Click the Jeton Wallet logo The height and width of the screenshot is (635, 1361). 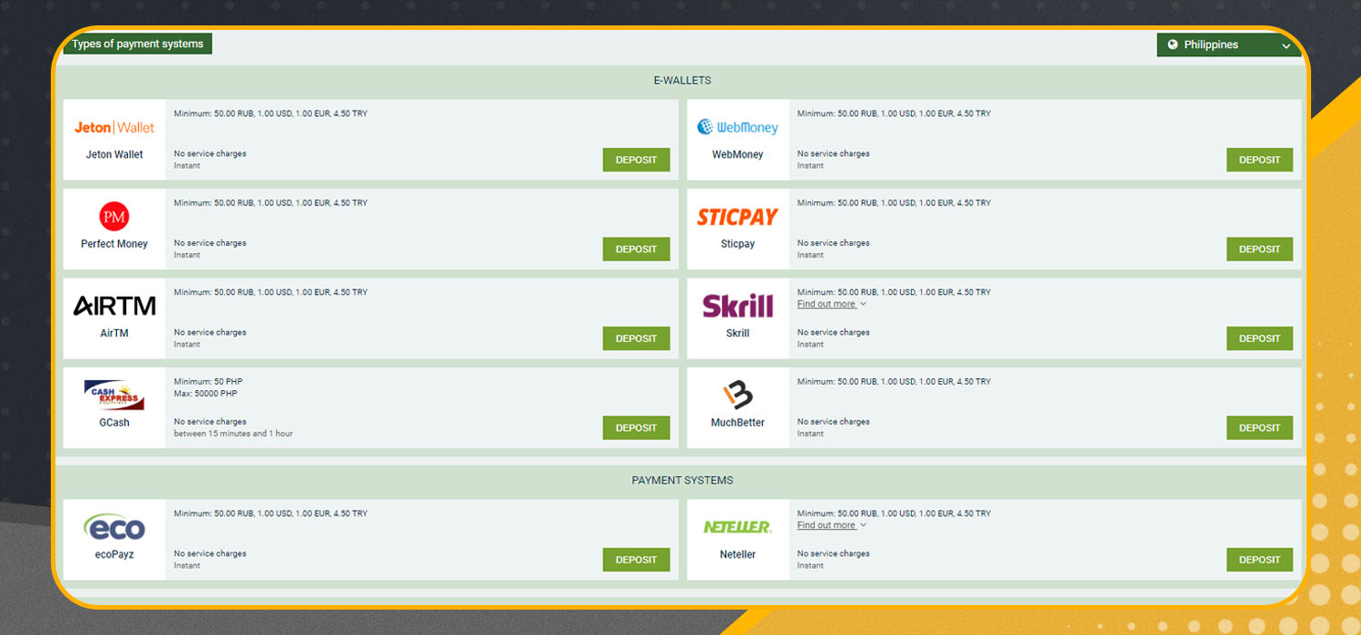(114, 128)
